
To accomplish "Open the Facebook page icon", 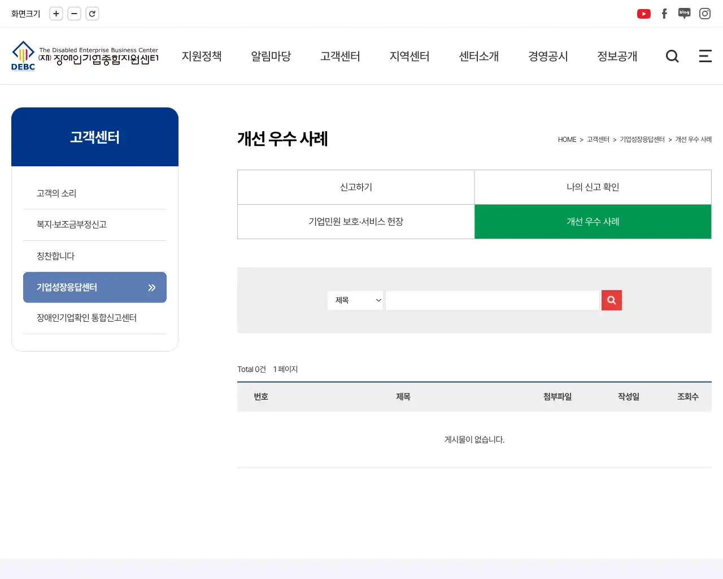I will tap(664, 14).
